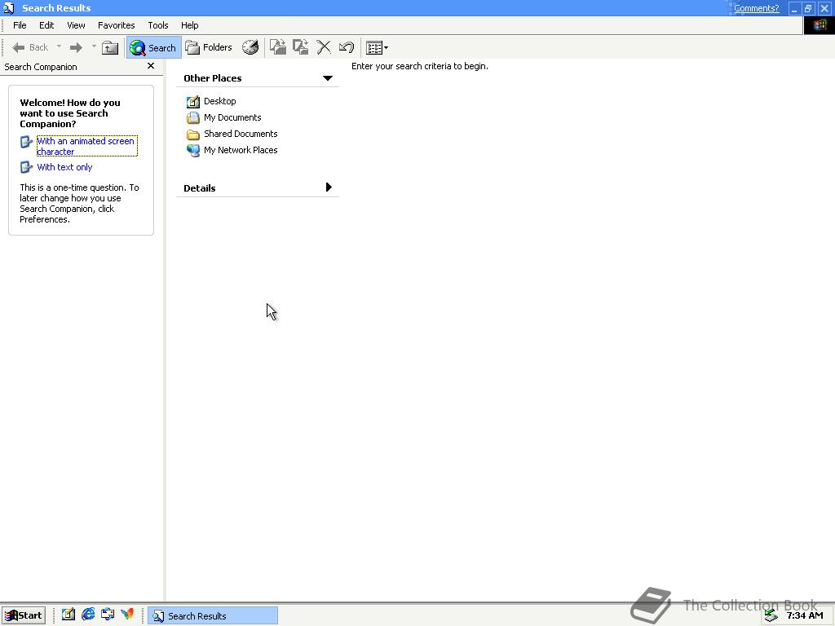This screenshot has width=835, height=626.
Task: Click the Desktop icon in Other Places
Action: point(192,101)
